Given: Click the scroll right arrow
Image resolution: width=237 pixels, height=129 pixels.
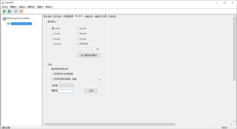Looking at the screenshot, I should [231, 124].
